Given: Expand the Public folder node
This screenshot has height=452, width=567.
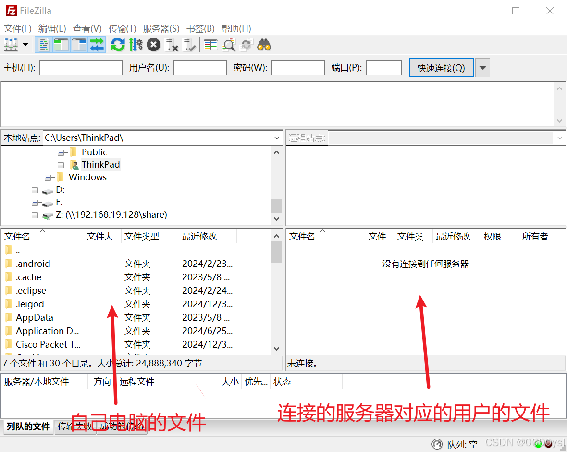Looking at the screenshot, I should pyautogui.click(x=61, y=152).
